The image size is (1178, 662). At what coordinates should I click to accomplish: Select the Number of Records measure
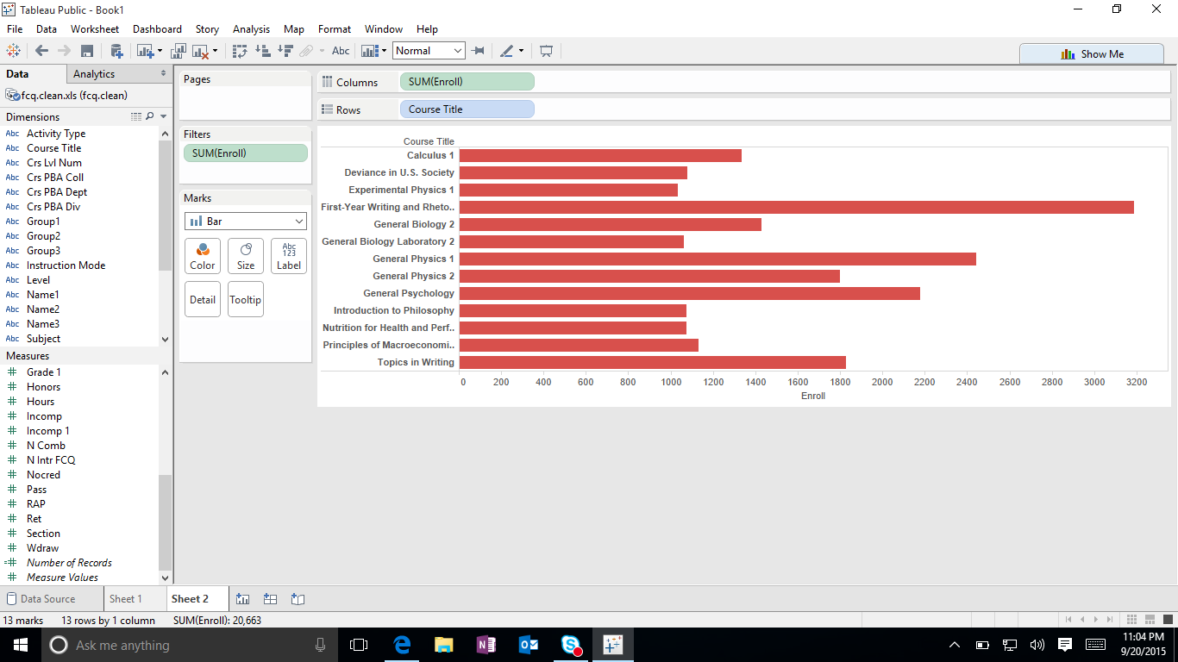(69, 563)
